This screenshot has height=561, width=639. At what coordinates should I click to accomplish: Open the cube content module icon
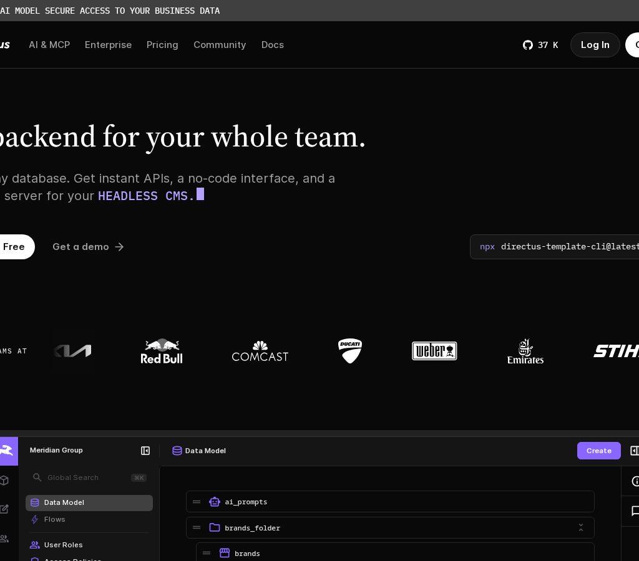pyautogui.click(x=4, y=481)
